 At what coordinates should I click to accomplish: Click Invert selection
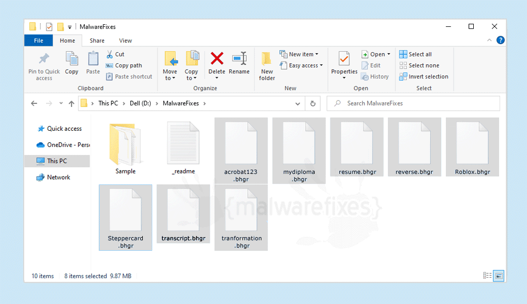(x=424, y=76)
